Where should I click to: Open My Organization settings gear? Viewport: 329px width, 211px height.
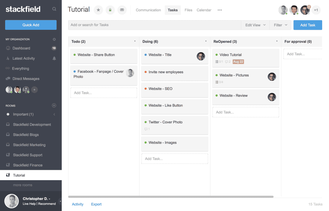tap(54, 39)
